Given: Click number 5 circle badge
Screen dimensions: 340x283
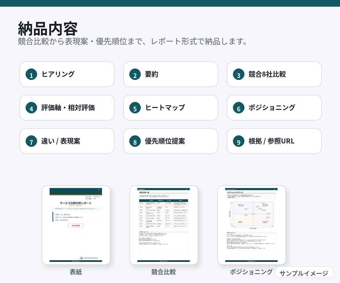Looking at the screenshot, I should [135, 108].
